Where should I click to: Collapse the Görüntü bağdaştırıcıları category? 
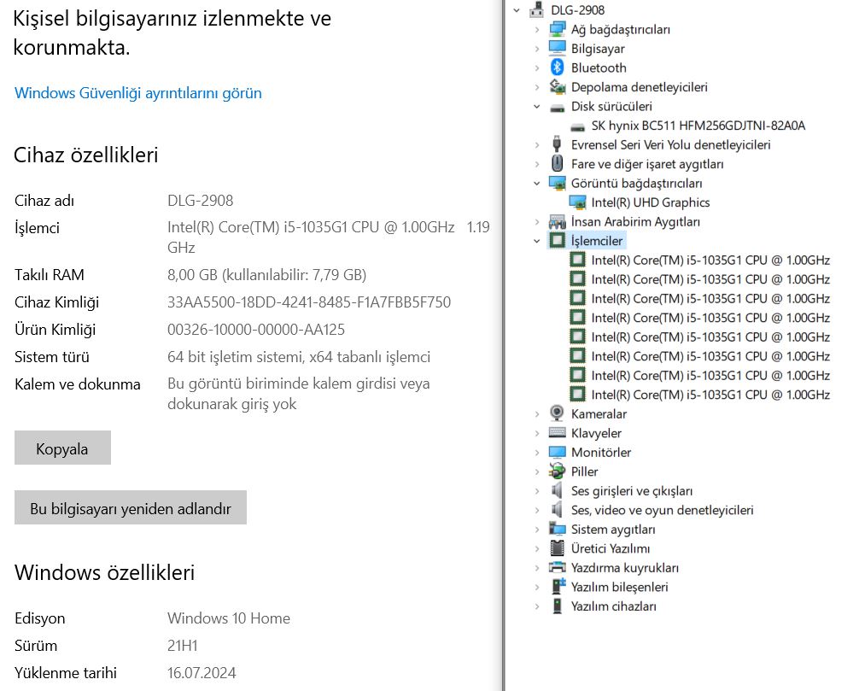click(x=537, y=183)
